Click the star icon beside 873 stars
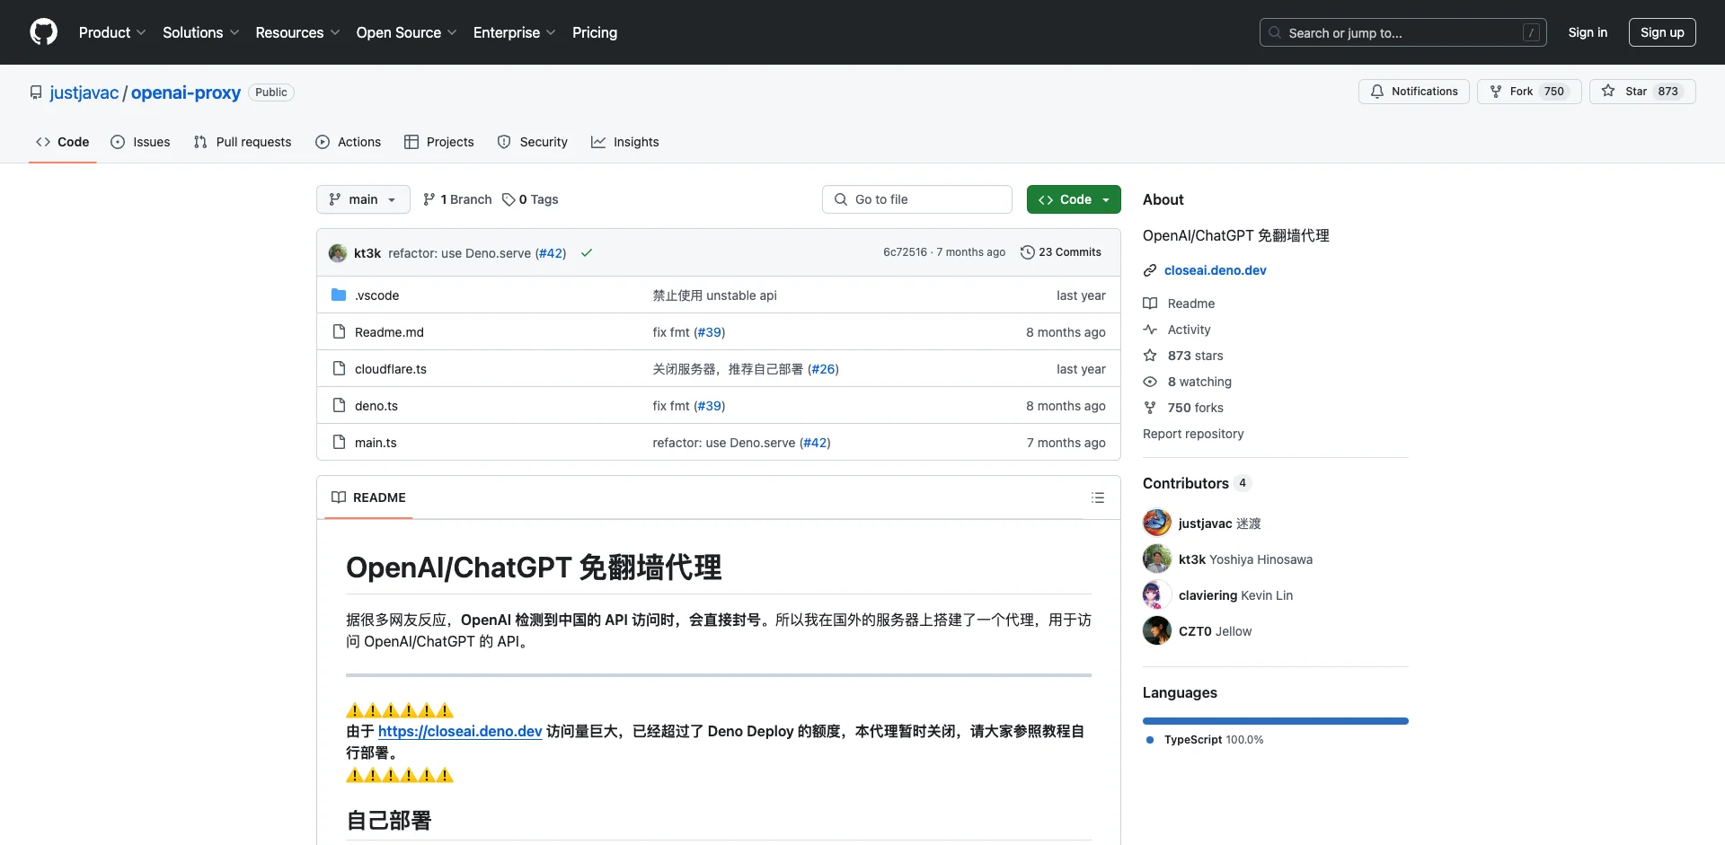 (x=1150, y=356)
